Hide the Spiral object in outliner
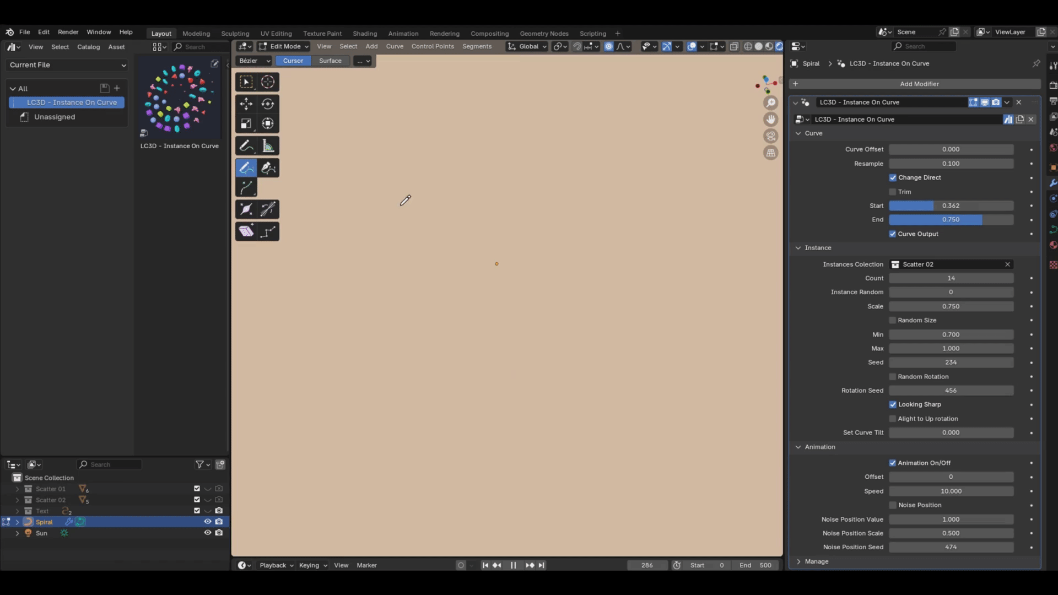The width and height of the screenshot is (1058, 595). coord(208,522)
